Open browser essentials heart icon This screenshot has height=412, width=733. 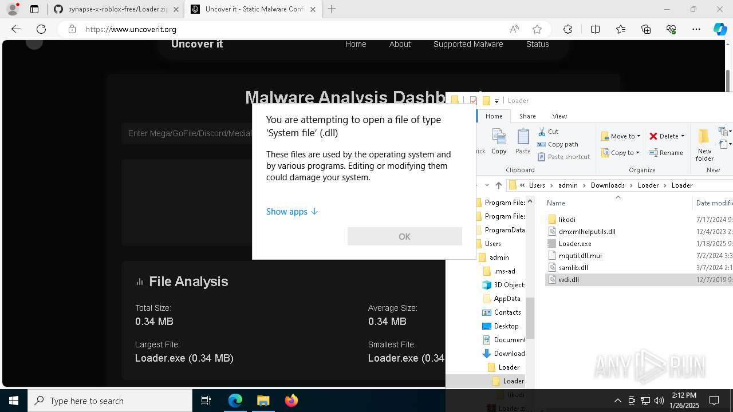point(671,29)
